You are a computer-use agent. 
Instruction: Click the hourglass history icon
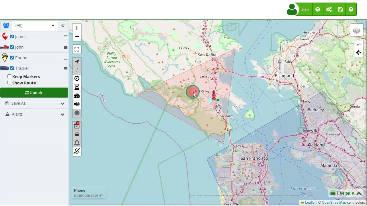(77, 87)
